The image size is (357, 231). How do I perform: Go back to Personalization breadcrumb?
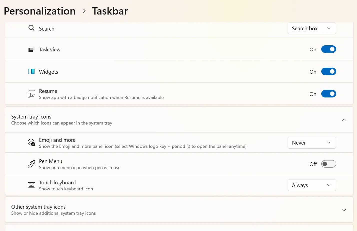click(40, 11)
